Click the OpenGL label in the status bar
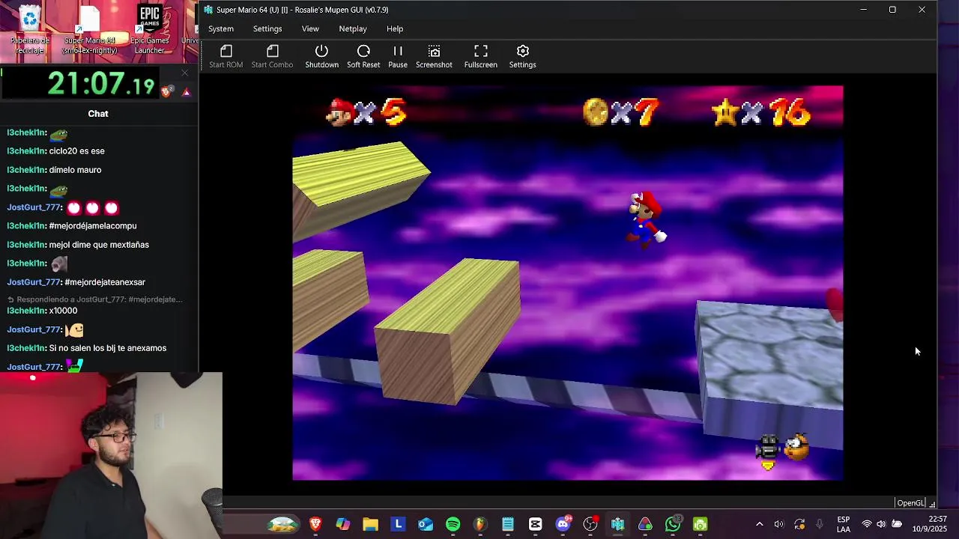Screen dimensions: 959x539 point(911,503)
